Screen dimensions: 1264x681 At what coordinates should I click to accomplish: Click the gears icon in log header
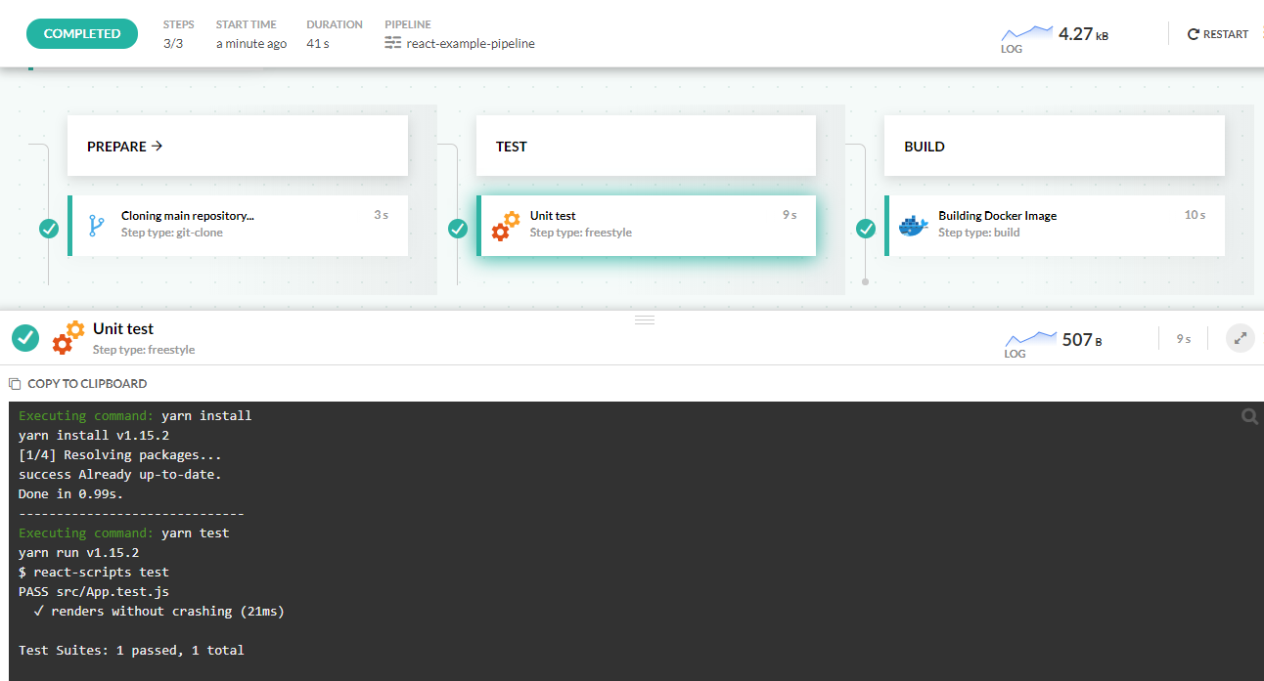click(x=68, y=337)
